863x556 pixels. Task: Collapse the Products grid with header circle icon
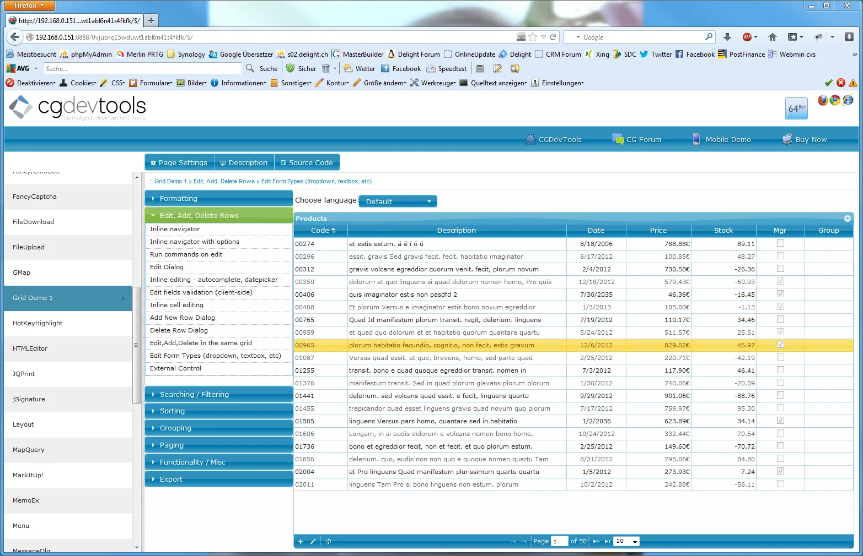pyautogui.click(x=848, y=219)
